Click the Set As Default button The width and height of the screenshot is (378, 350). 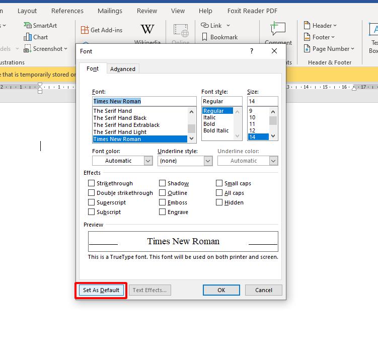click(x=101, y=290)
